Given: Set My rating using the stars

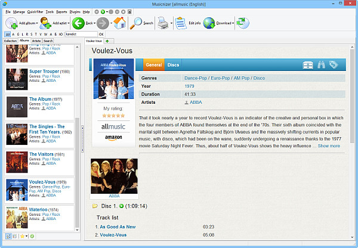Looking at the screenshot, I should point(113,116).
